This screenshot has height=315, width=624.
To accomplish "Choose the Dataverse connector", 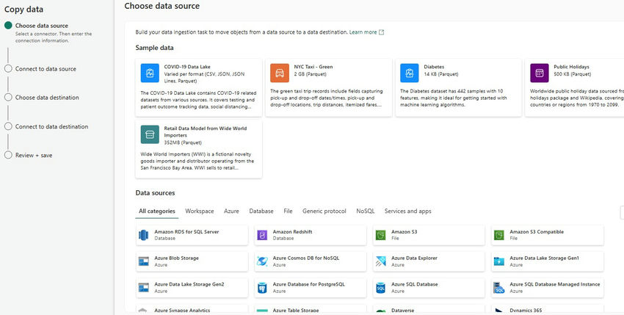I will (x=429, y=310).
